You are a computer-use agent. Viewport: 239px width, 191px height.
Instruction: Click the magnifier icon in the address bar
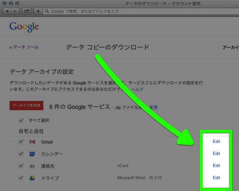47,11
